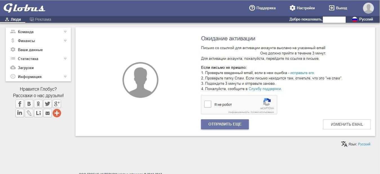Expand Информация menu arrow
380x174 pixels.
tap(65, 77)
